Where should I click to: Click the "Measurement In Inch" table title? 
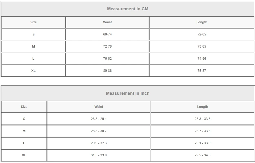(x=128, y=93)
